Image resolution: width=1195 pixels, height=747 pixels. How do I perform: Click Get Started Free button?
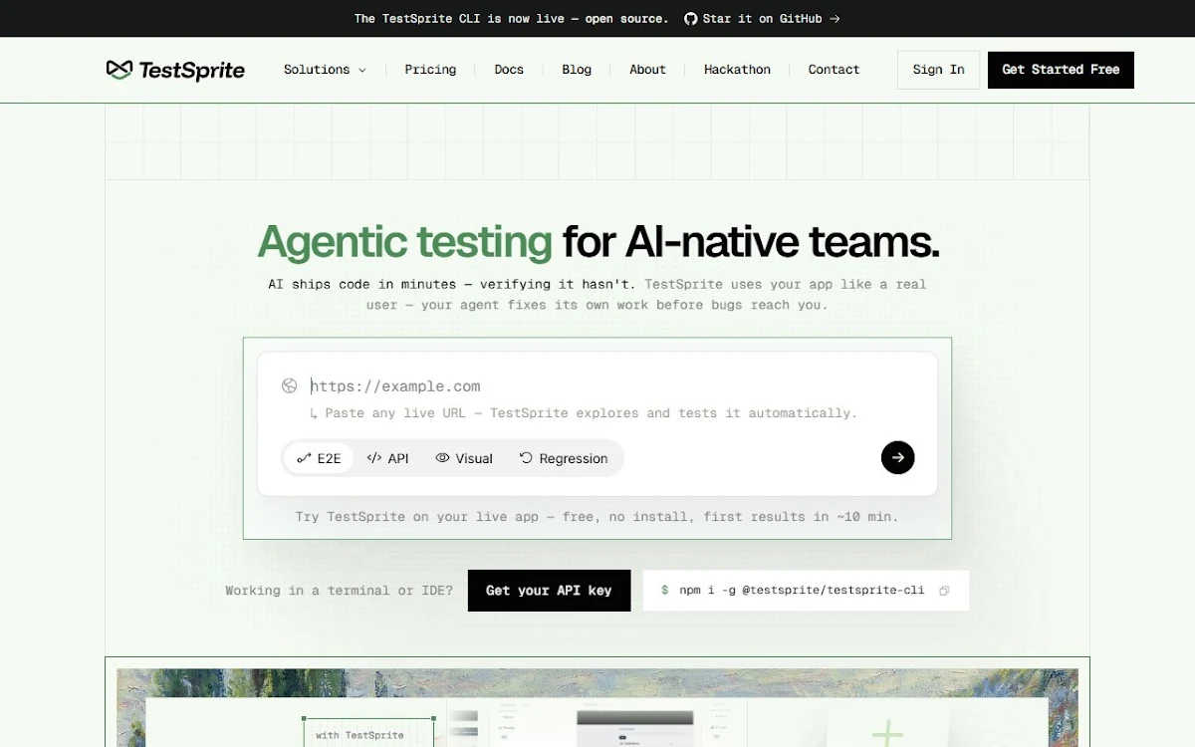[1061, 70]
